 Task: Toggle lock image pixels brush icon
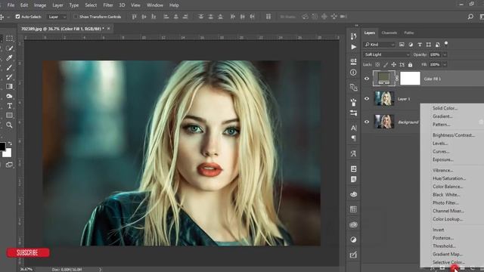pyautogui.click(x=386, y=65)
